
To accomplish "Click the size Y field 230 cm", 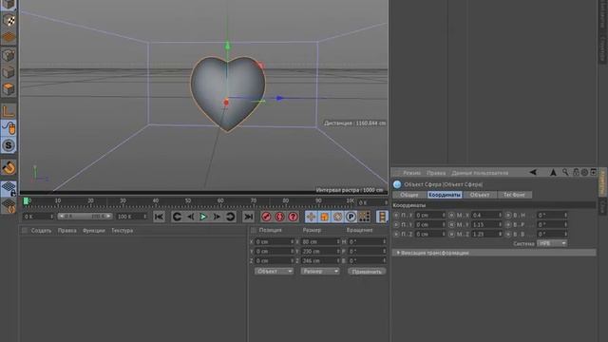I will click(x=321, y=251).
